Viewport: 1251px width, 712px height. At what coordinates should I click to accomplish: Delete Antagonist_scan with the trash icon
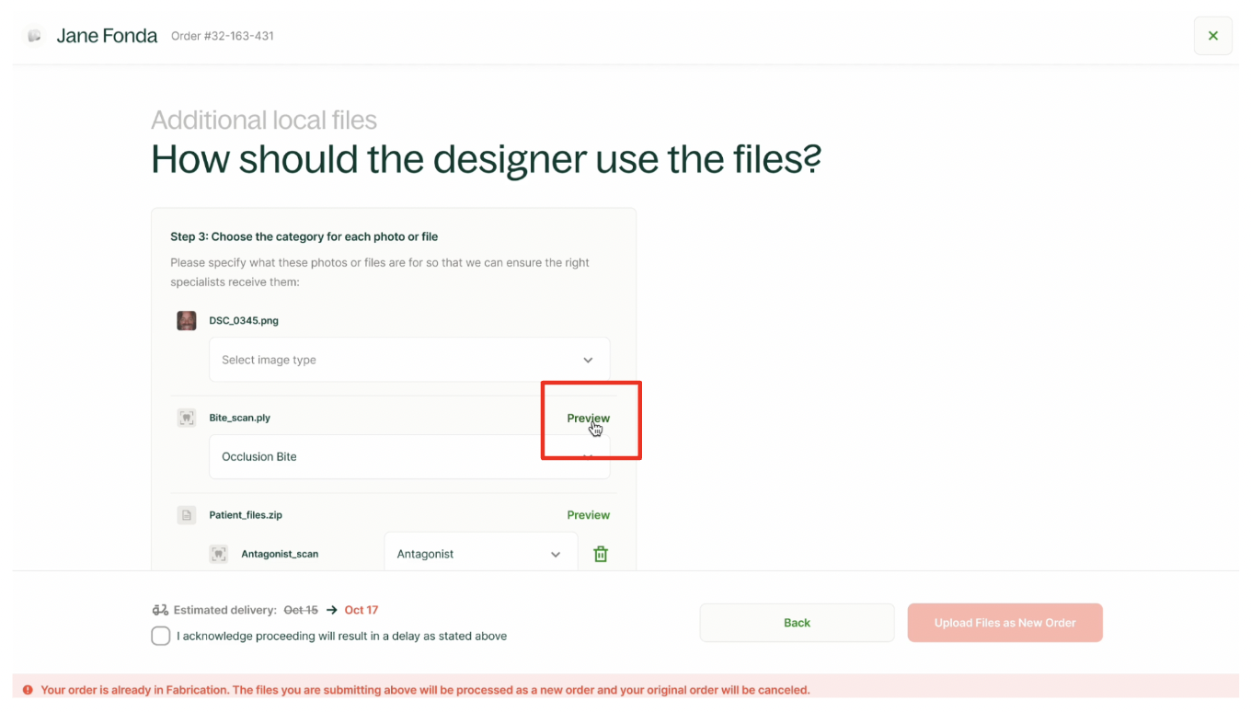601,554
